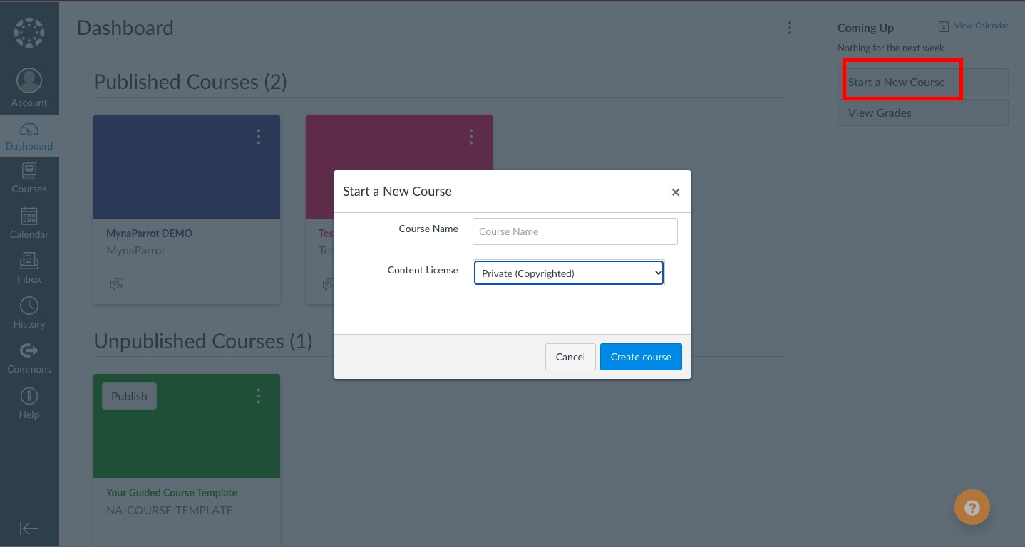The width and height of the screenshot is (1025, 547).
Task: Click the Cancel button
Action: coord(570,357)
